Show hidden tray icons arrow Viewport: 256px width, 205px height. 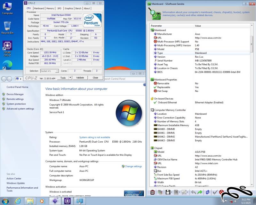(222, 201)
